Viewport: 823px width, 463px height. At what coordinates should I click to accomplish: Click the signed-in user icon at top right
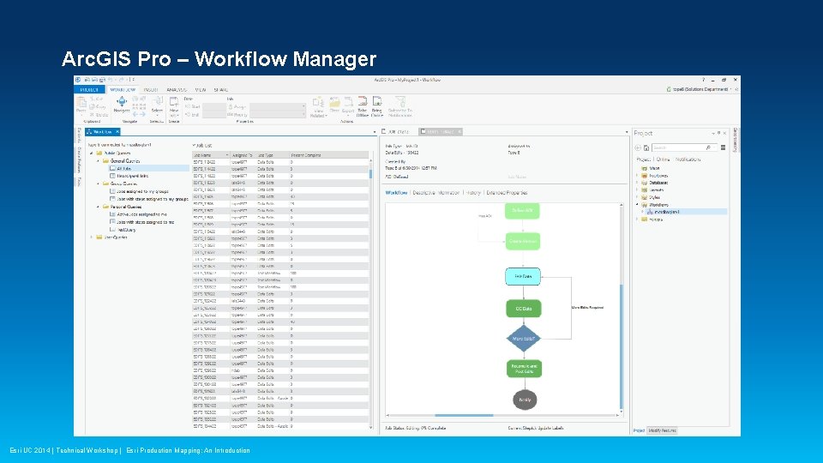pos(669,89)
